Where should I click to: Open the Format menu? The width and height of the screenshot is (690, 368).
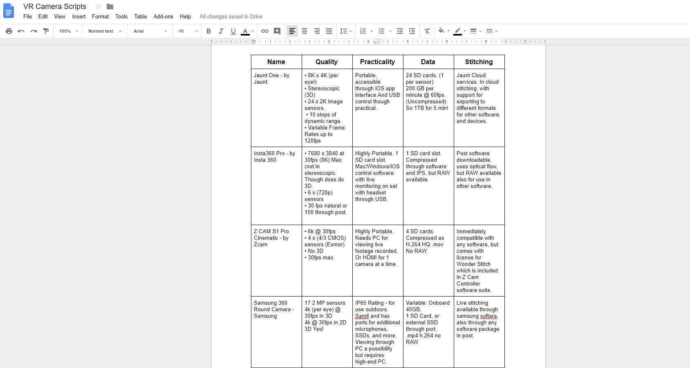click(x=100, y=17)
